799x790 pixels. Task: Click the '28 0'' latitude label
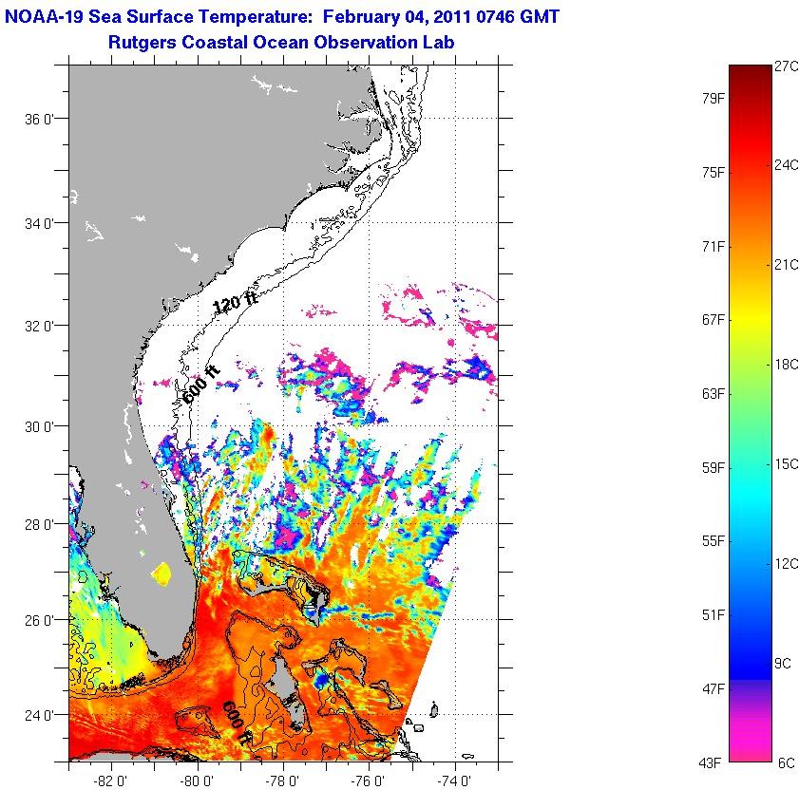[x=39, y=525]
